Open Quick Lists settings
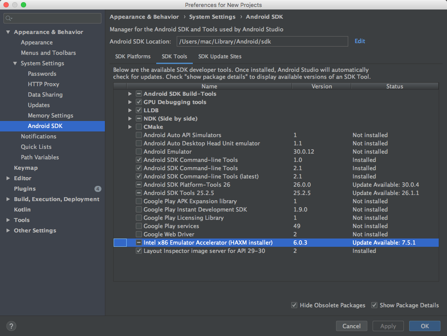This screenshot has height=336, width=447. pyautogui.click(x=36, y=147)
